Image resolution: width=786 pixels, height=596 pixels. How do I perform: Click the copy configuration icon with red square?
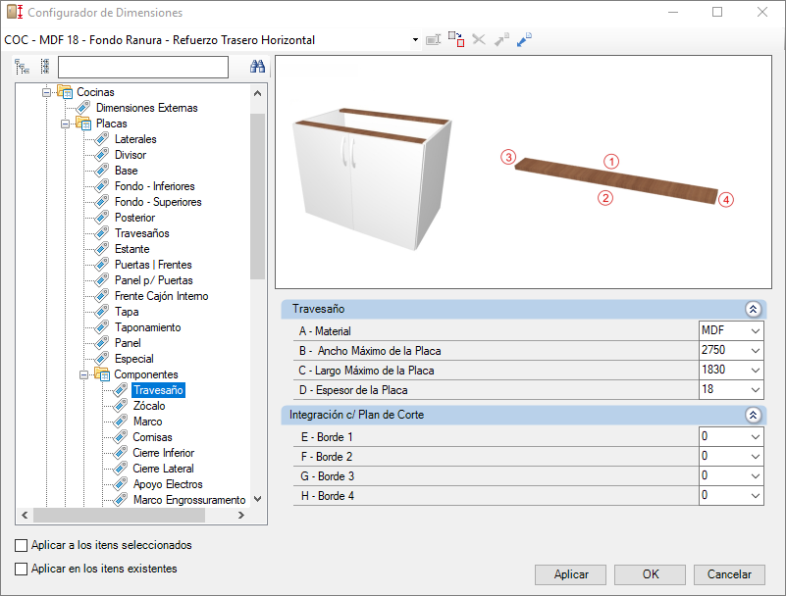(x=456, y=39)
